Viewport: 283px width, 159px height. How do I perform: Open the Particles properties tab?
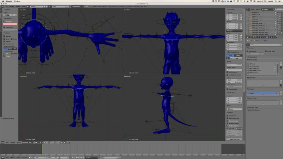click(x=273, y=37)
